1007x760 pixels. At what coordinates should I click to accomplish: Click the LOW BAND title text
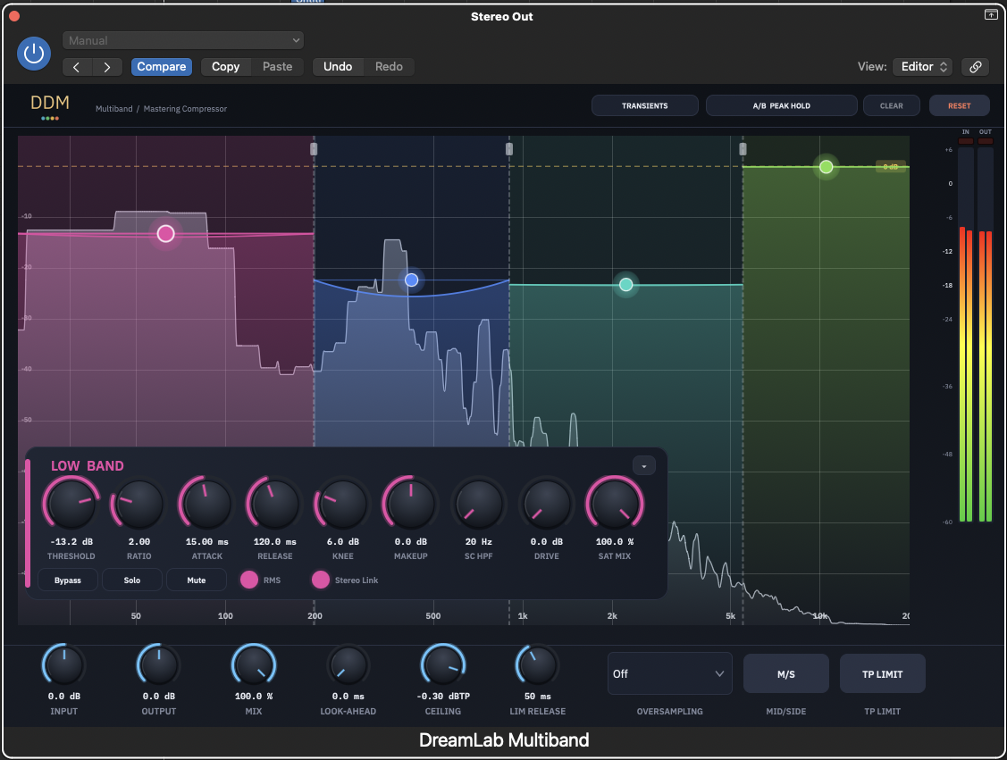coord(88,466)
